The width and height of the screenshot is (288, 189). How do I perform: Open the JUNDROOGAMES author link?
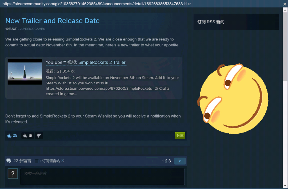pos(33,29)
